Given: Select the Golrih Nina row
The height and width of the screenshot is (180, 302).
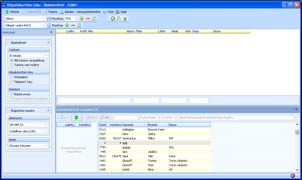Looking at the screenshot, I should pyautogui.click(x=155, y=170).
